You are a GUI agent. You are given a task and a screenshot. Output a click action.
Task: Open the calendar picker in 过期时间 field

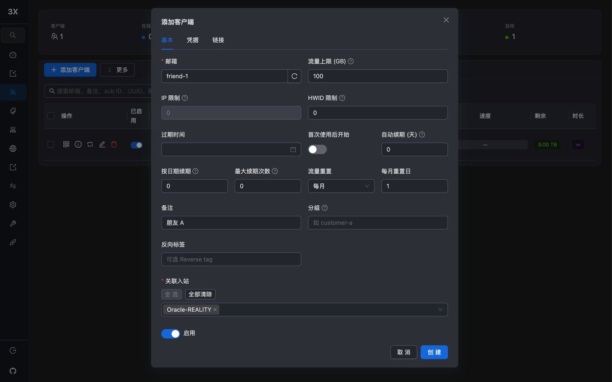293,150
